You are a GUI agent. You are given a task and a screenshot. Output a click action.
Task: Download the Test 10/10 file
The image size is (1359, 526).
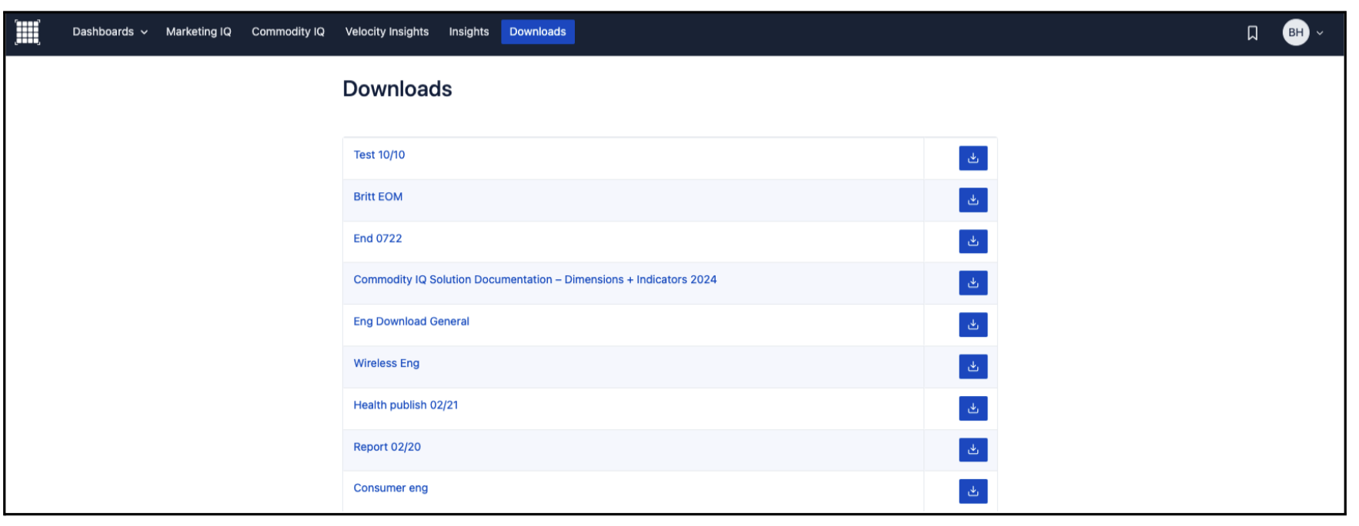point(973,158)
